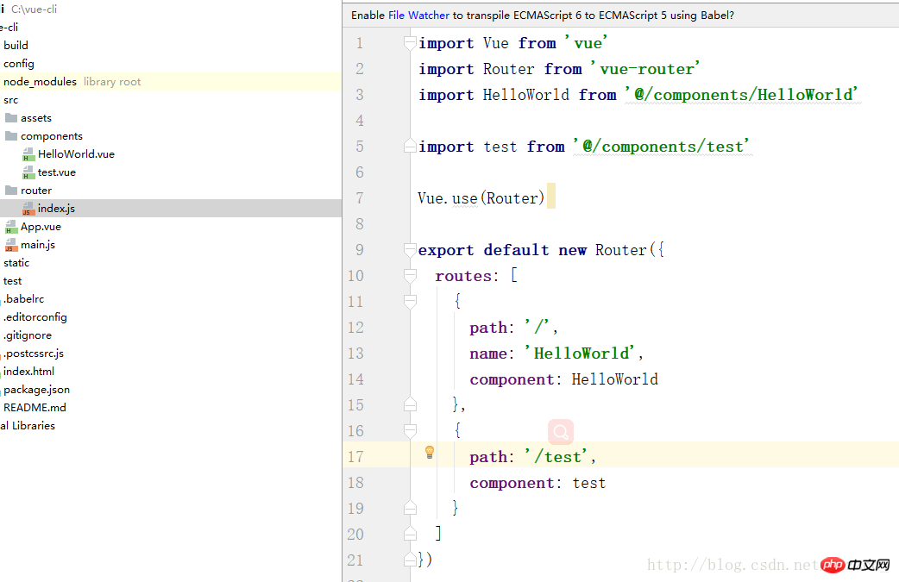Click line number 4 in the gutter
899x582 pixels.
click(x=360, y=121)
